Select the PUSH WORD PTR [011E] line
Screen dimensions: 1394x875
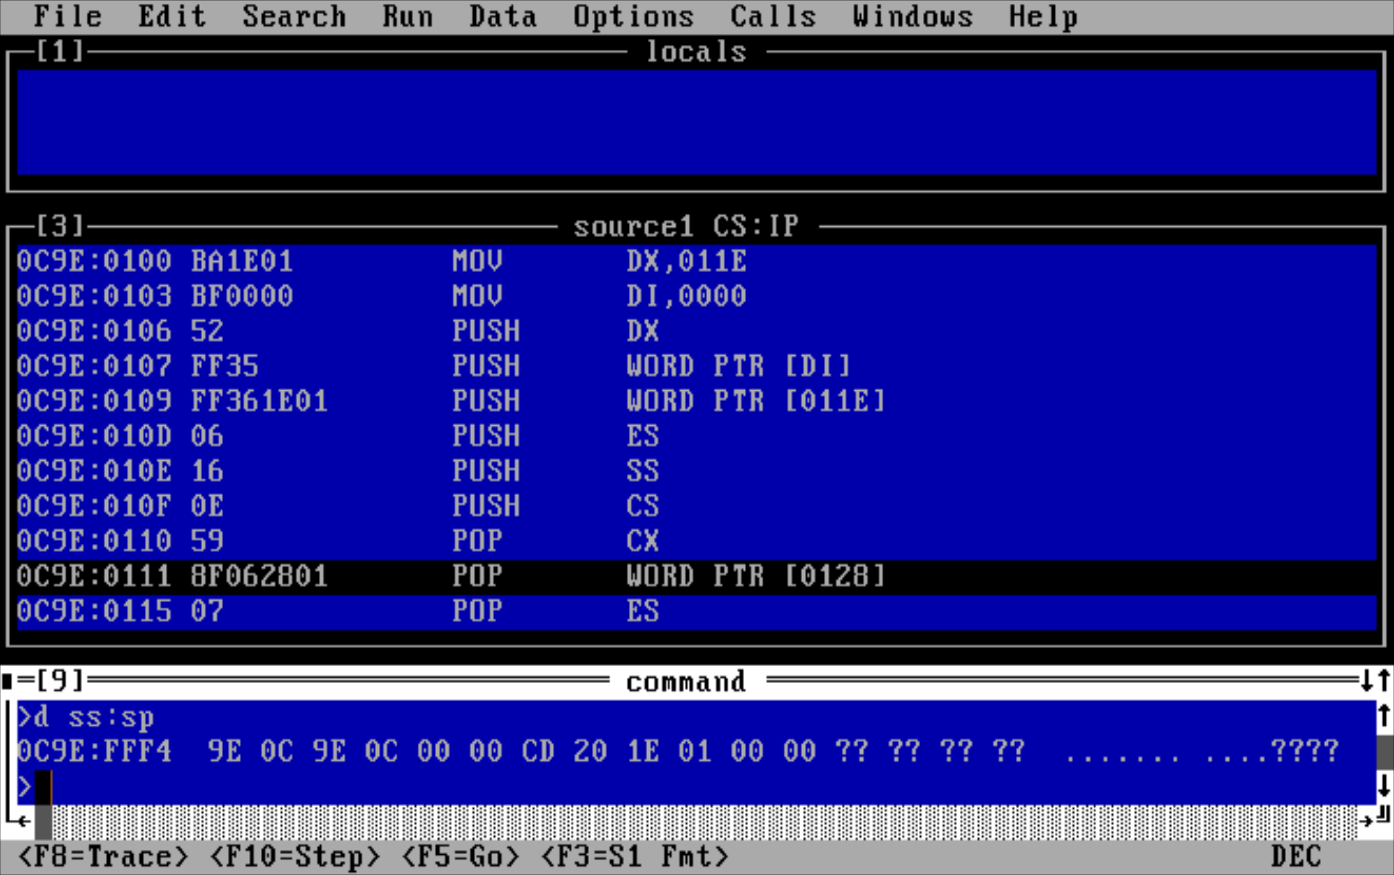[697, 402]
